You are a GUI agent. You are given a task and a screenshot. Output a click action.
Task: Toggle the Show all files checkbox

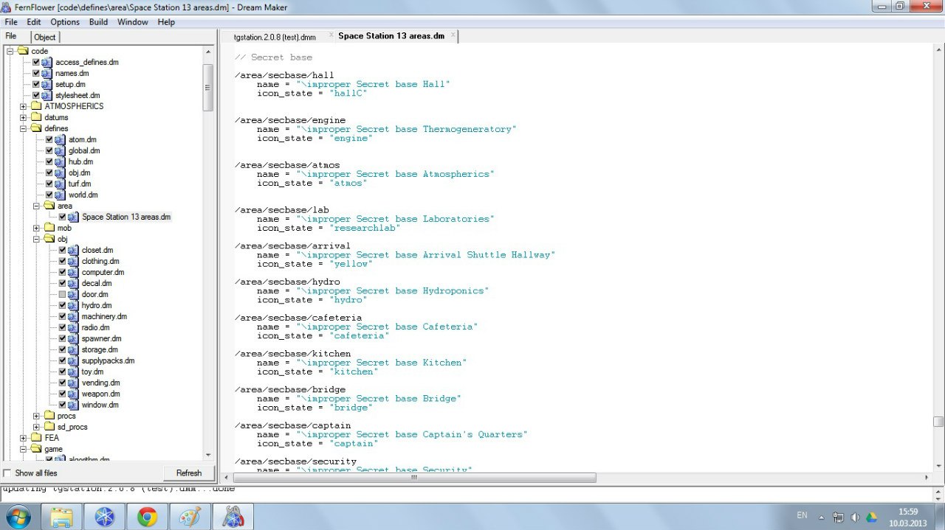[x=7, y=473]
